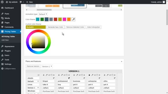Click the custom color hex input field
This screenshot has width=168, height=94.
[36, 27]
